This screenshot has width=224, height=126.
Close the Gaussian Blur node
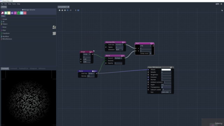pyautogui.click(x=125, y=42)
